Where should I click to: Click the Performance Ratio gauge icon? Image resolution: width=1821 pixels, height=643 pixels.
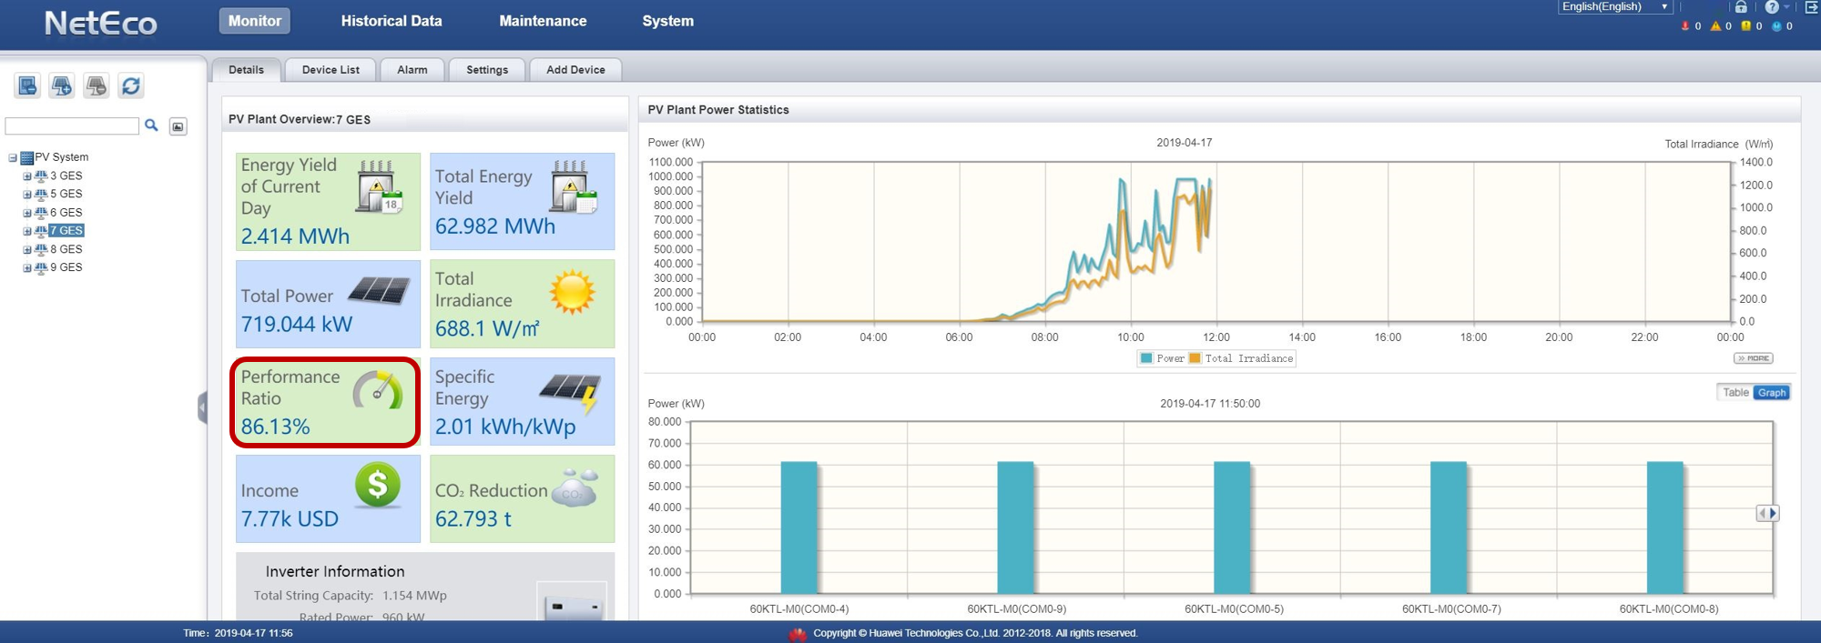tap(378, 390)
